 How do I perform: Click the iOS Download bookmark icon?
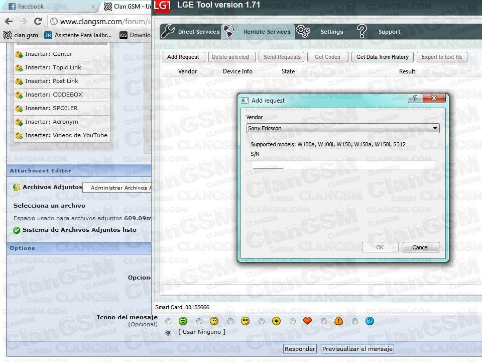tap(124, 35)
